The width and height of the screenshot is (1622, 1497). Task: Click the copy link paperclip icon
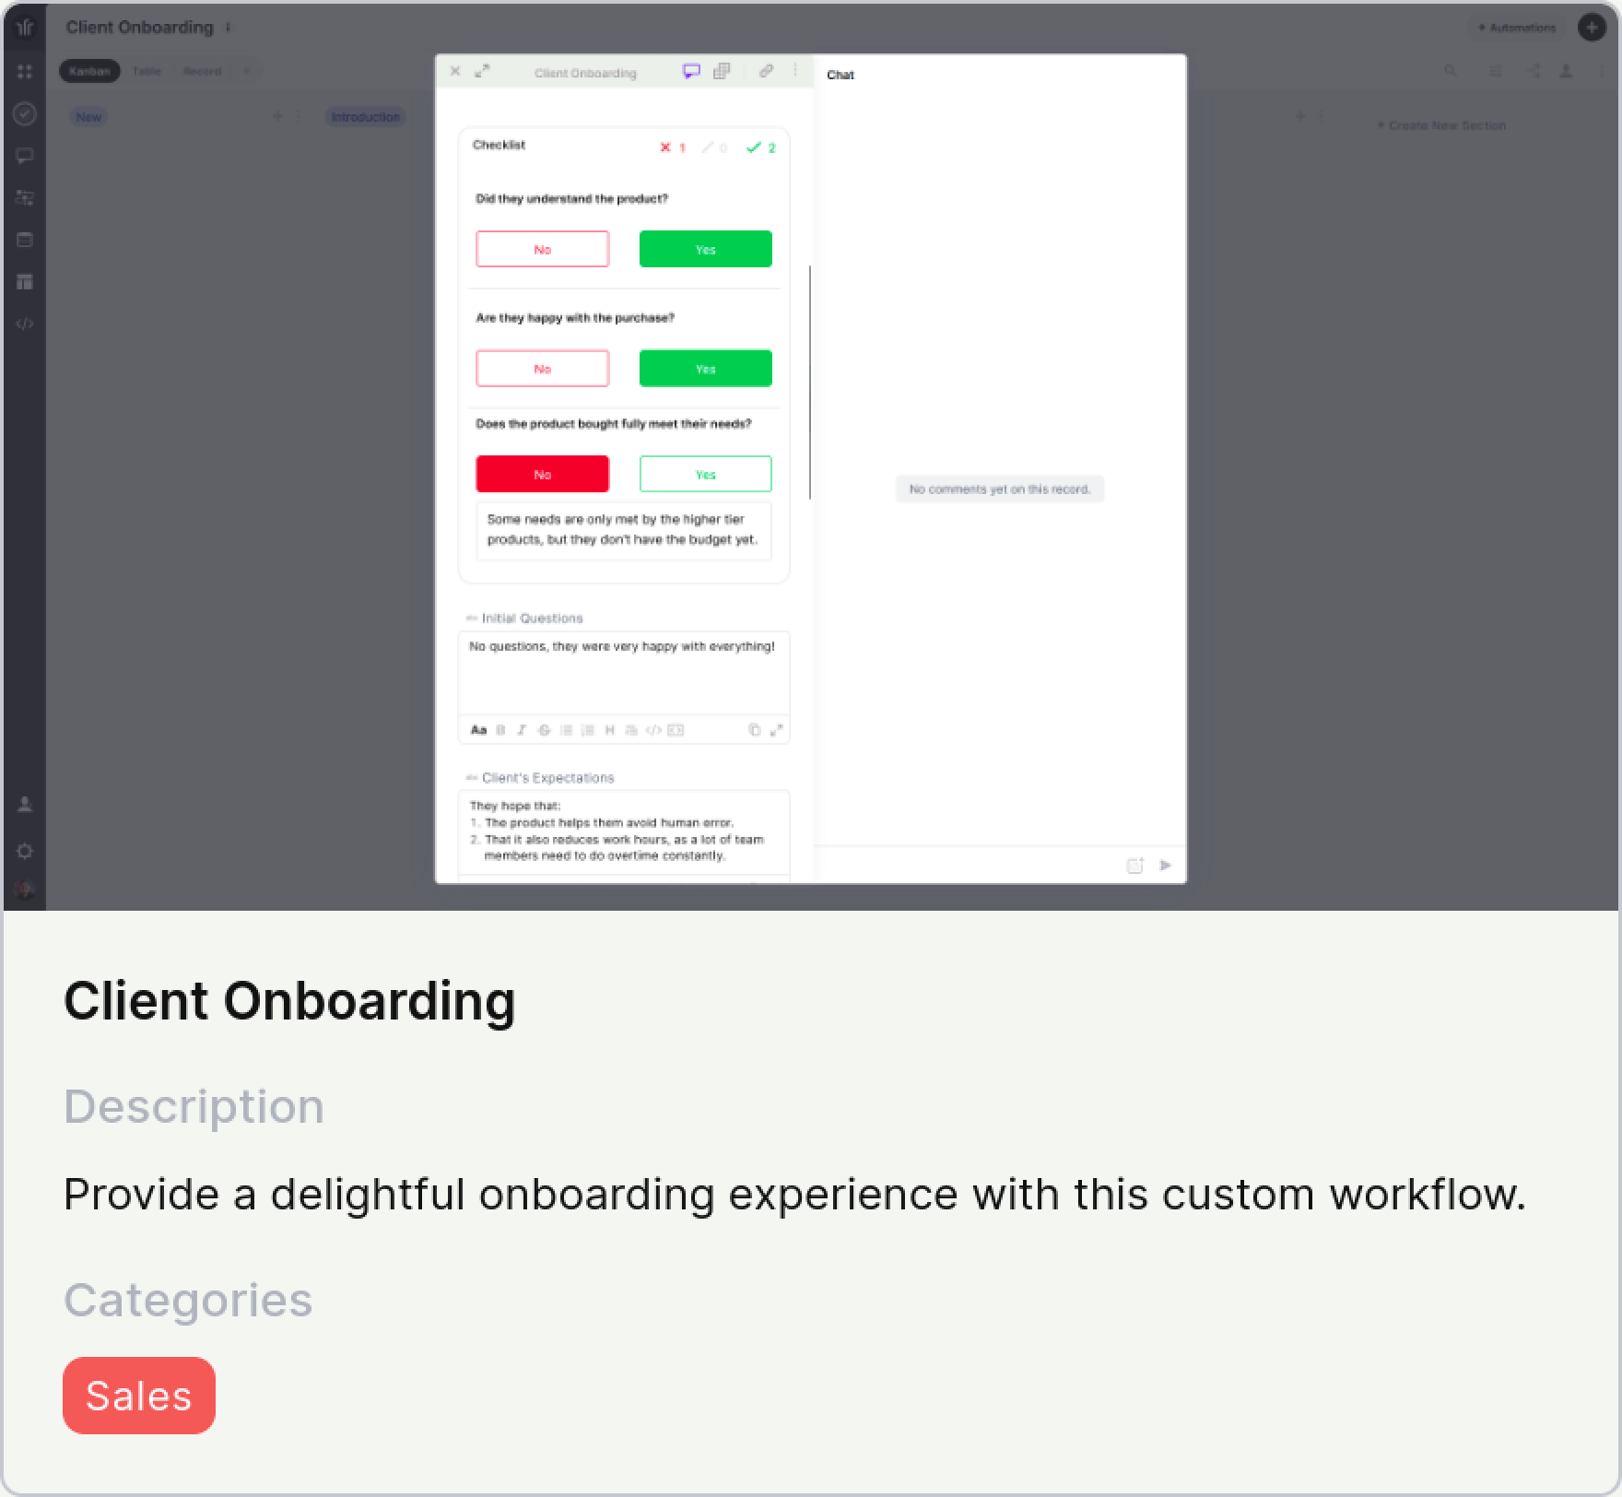(x=766, y=71)
